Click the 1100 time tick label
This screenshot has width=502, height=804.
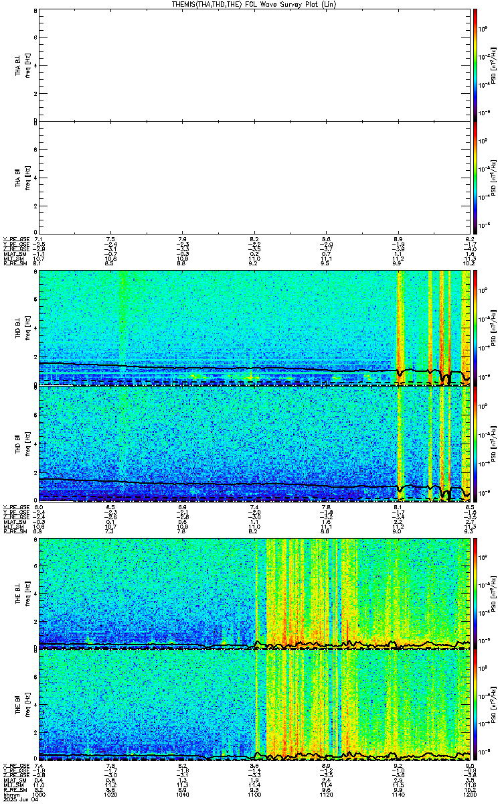254,795
